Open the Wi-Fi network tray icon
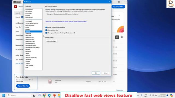 [x=150, y=95]
